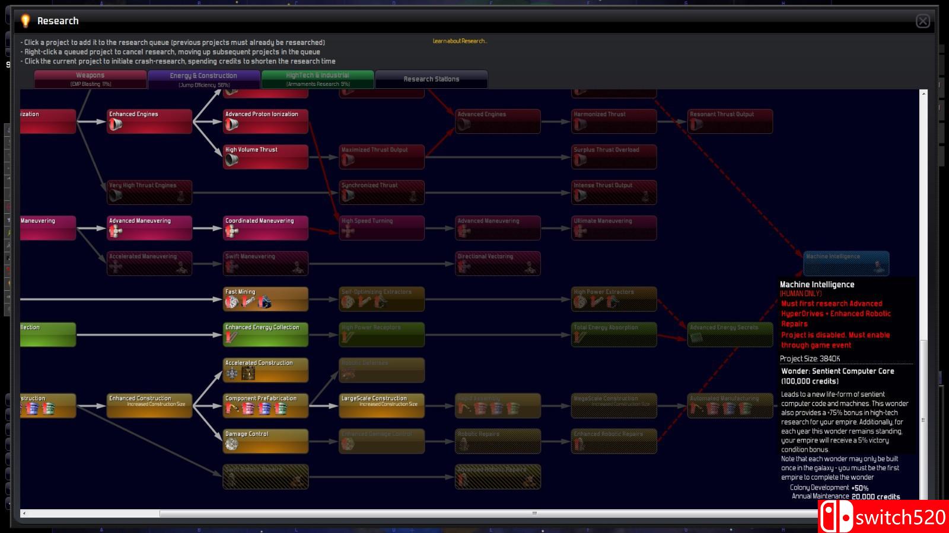Screen dimensions: 949x533
Task: Click the Advanced Proton Ionization engine icon
Action: (232, 124)
